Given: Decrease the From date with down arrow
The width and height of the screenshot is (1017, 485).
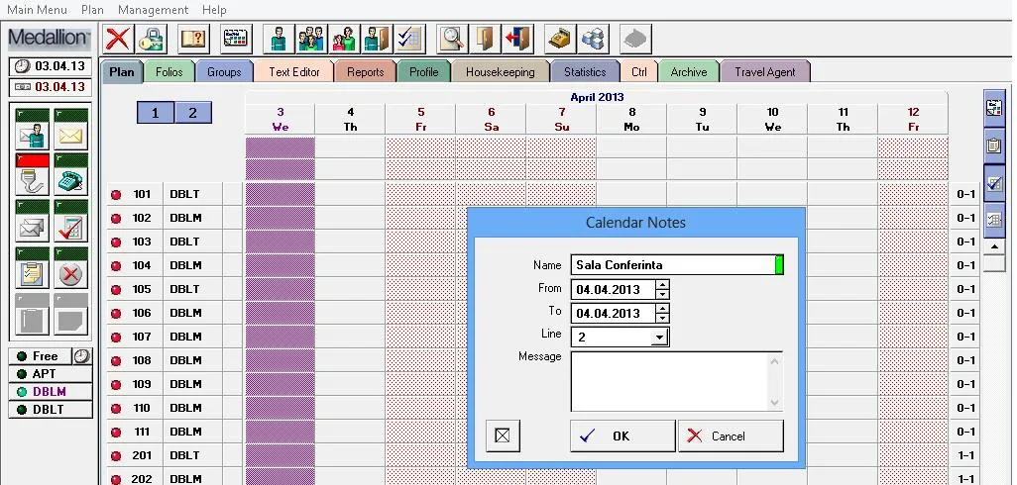Looking at the screenshot, I should 662,295.
